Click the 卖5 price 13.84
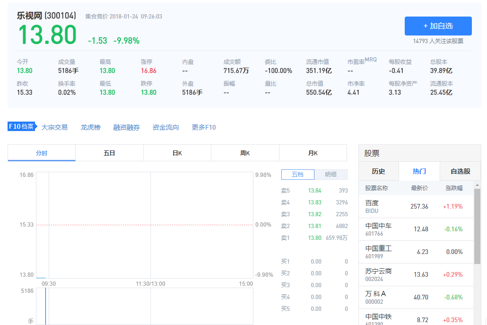Image resolution: width=487 pixels, height=325 pixels. tap(314, 191)
